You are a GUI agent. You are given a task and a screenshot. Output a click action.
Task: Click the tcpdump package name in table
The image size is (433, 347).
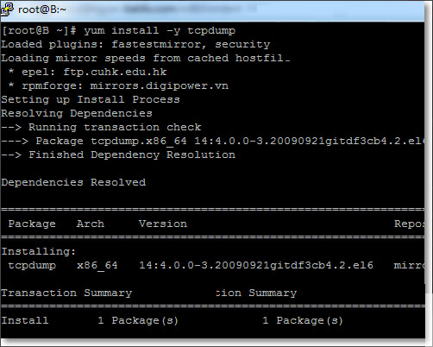32,265
